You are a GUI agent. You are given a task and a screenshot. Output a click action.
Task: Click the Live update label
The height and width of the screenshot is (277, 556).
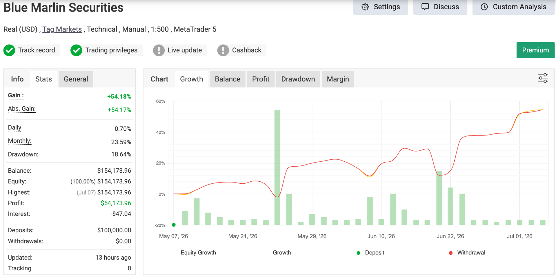click(x=185, y=50)
